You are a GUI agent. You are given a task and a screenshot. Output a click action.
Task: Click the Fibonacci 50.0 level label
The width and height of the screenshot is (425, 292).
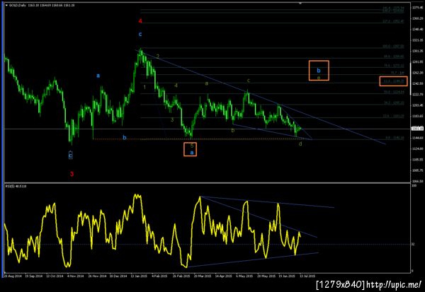point(394,92)
